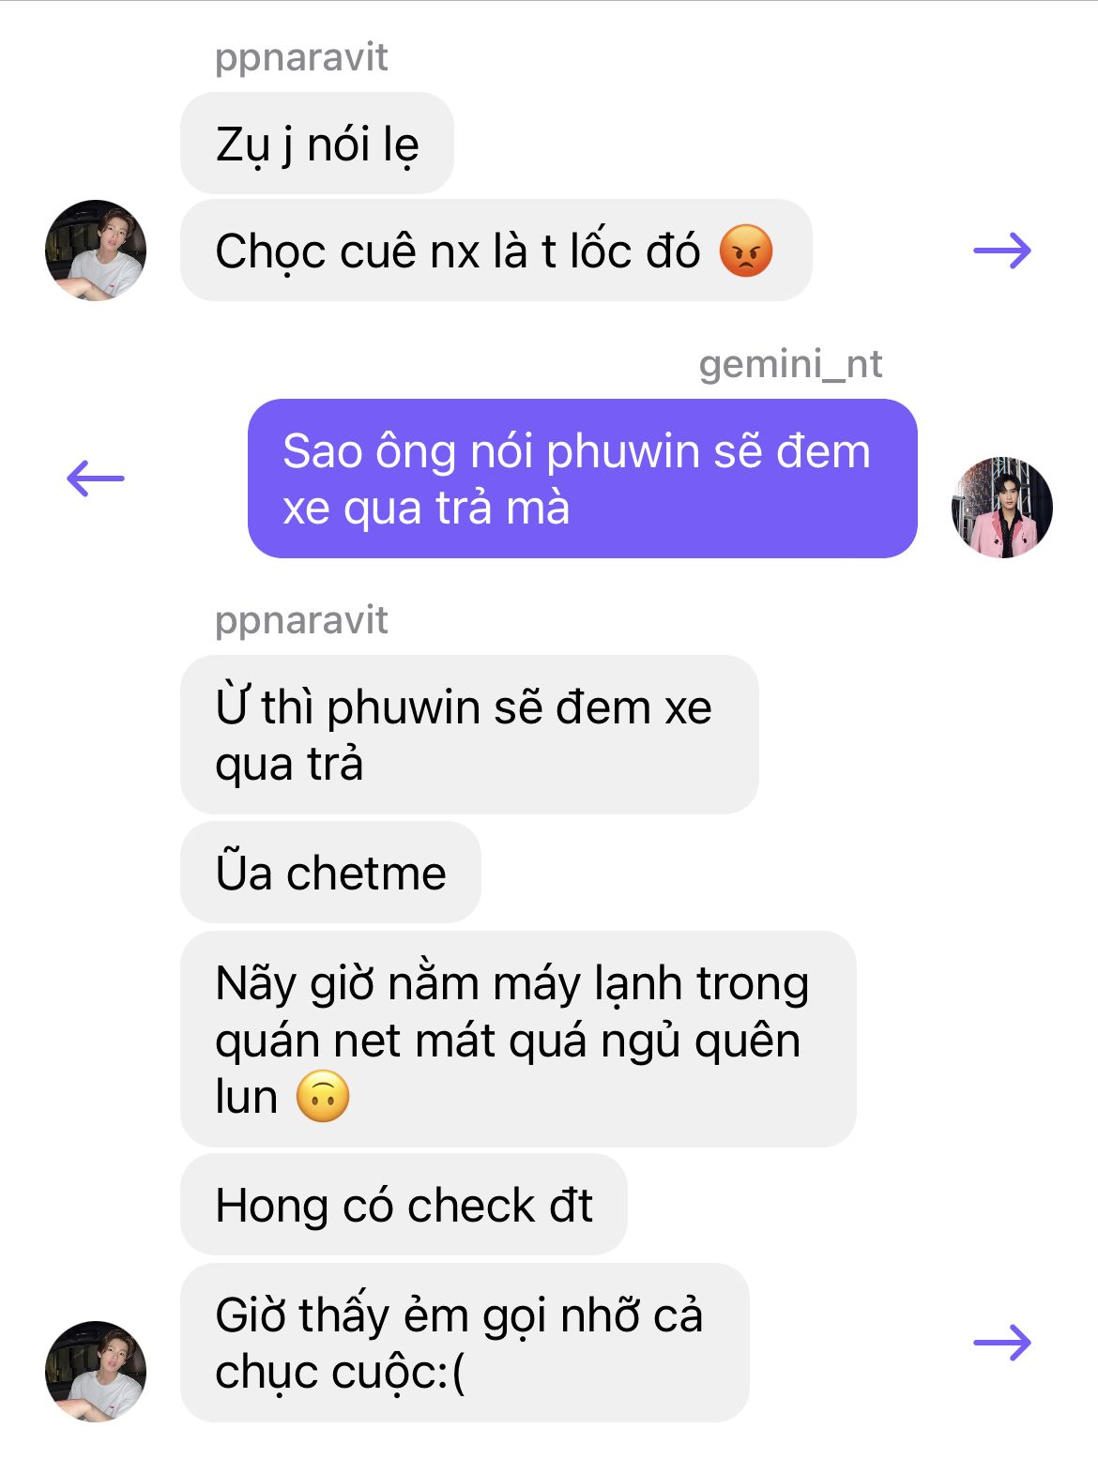Image resolution: width=1098 pixels, height=1459 pixels.
Task: Select the 'Nãy giờ nằm máy lạnh' message
Action: click(x=518, y=1039)
